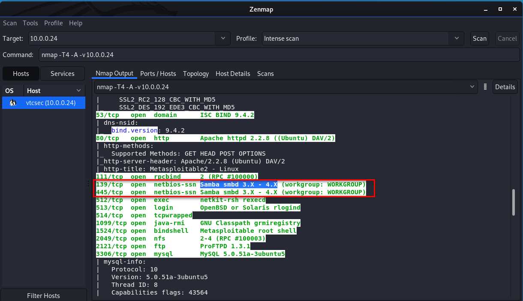Click the 80/tcp Apache httpd line
Viewport: 523px width, 301px height.
click(x=216, y=138)
